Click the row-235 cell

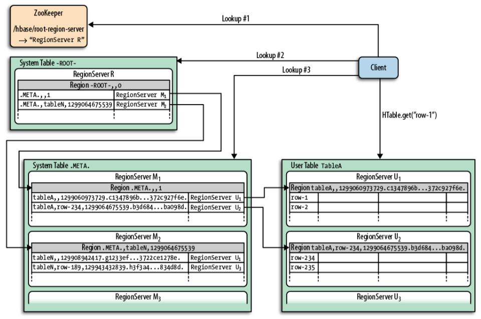click(x=304, y=267)
